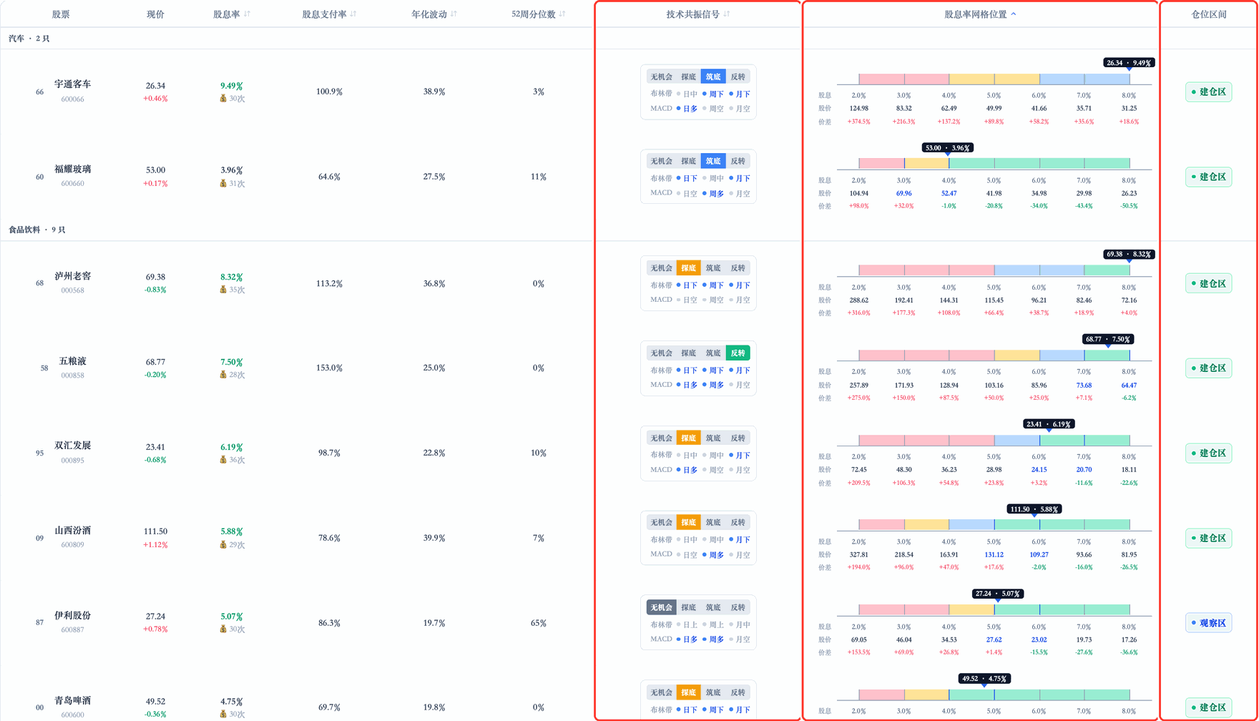Click 建仓区 badge for 宇通客车
1259x721 pixels.
point(1208,92)
